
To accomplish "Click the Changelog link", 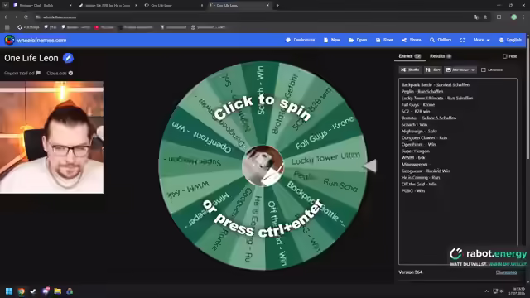I will coord(506,272).
